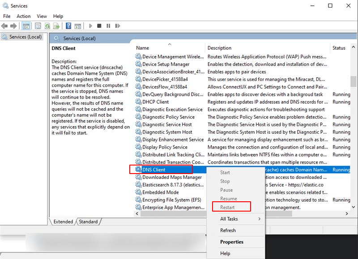Open the Action menu
Screen dimensions: 358x259
pyautogui.click(x=24, y=16)
